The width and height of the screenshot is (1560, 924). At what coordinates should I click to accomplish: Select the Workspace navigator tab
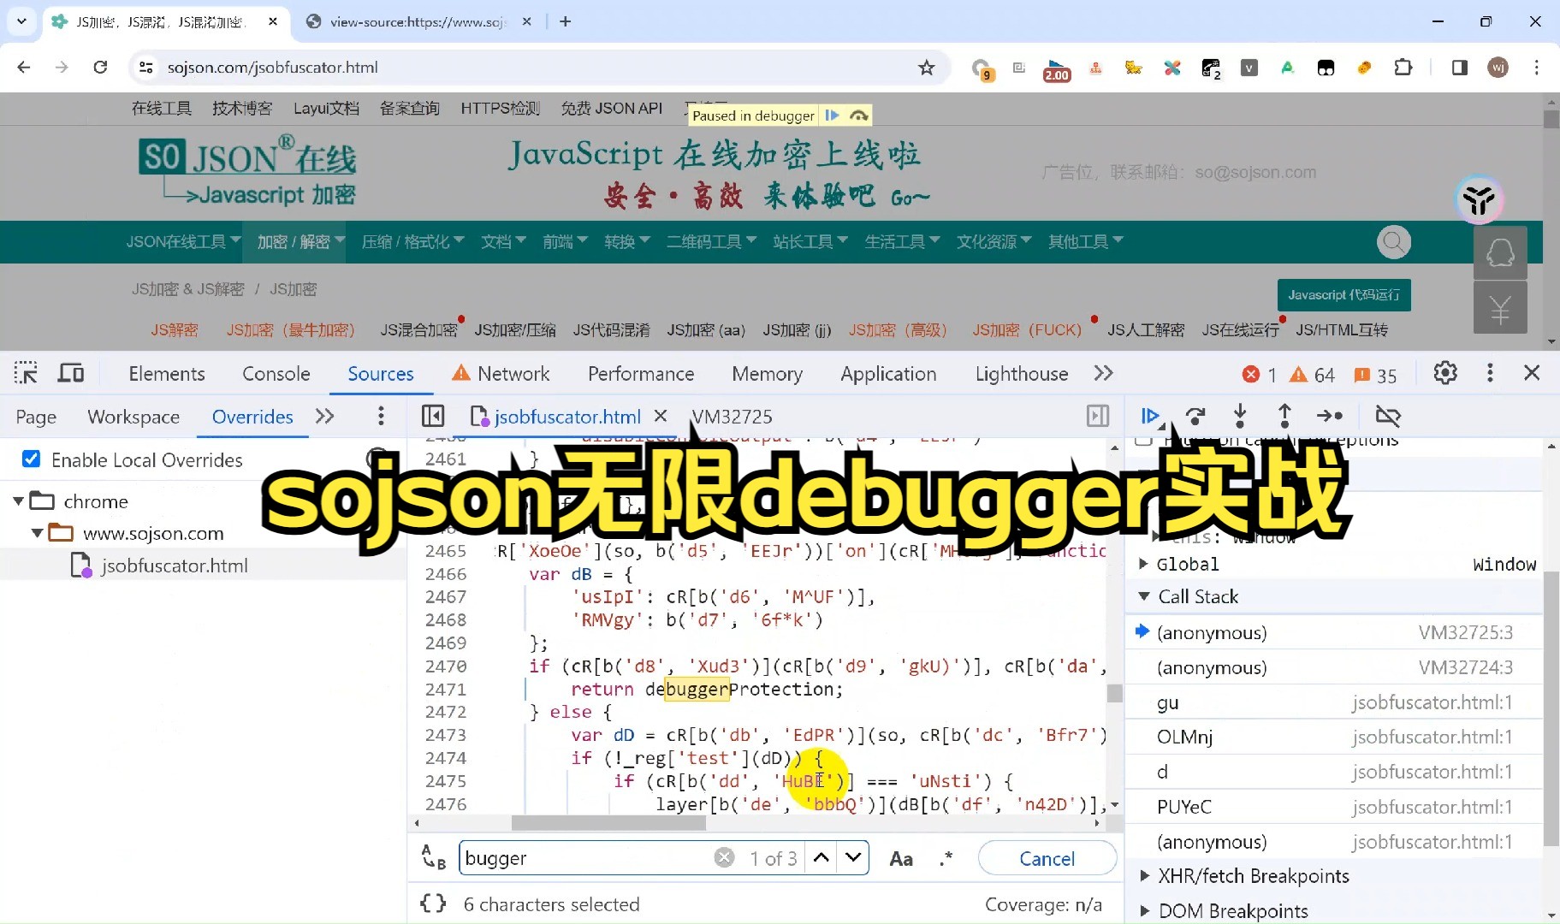click(x=133, y=417)
